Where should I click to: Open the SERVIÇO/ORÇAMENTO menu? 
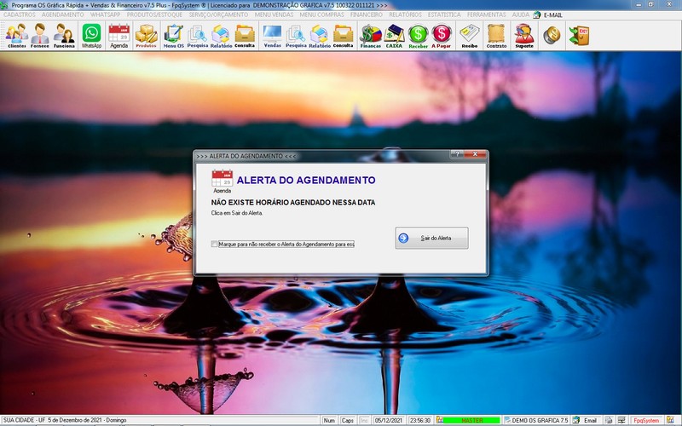tap(218, 14)
